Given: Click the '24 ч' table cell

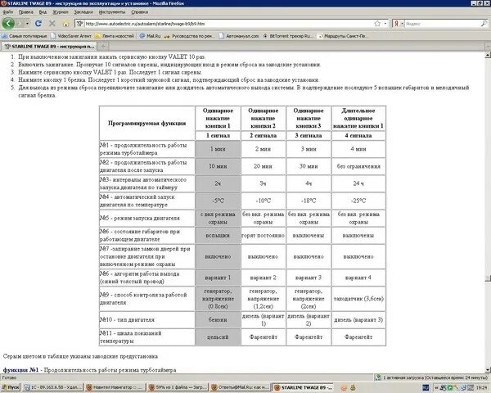Looking at the screenshot, I should [x=358, y=183].
